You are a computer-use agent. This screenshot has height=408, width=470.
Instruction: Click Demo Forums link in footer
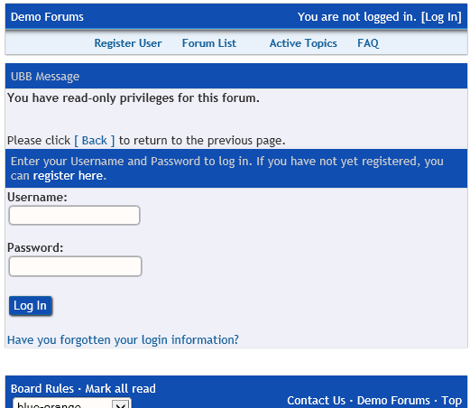point(393,401)
